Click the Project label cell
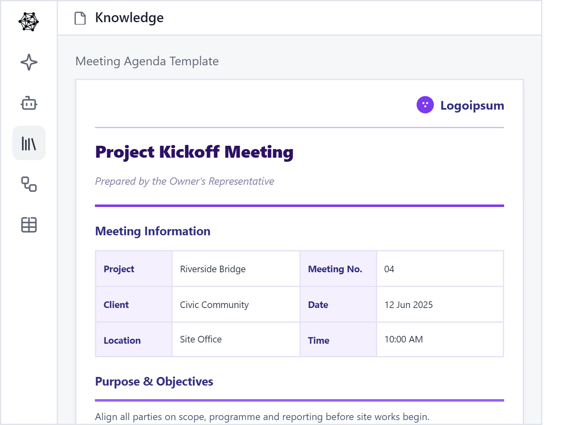 pos(134,269)
